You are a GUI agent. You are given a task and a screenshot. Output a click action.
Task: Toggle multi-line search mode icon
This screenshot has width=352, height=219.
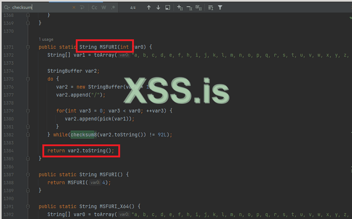tap(211, 8)
